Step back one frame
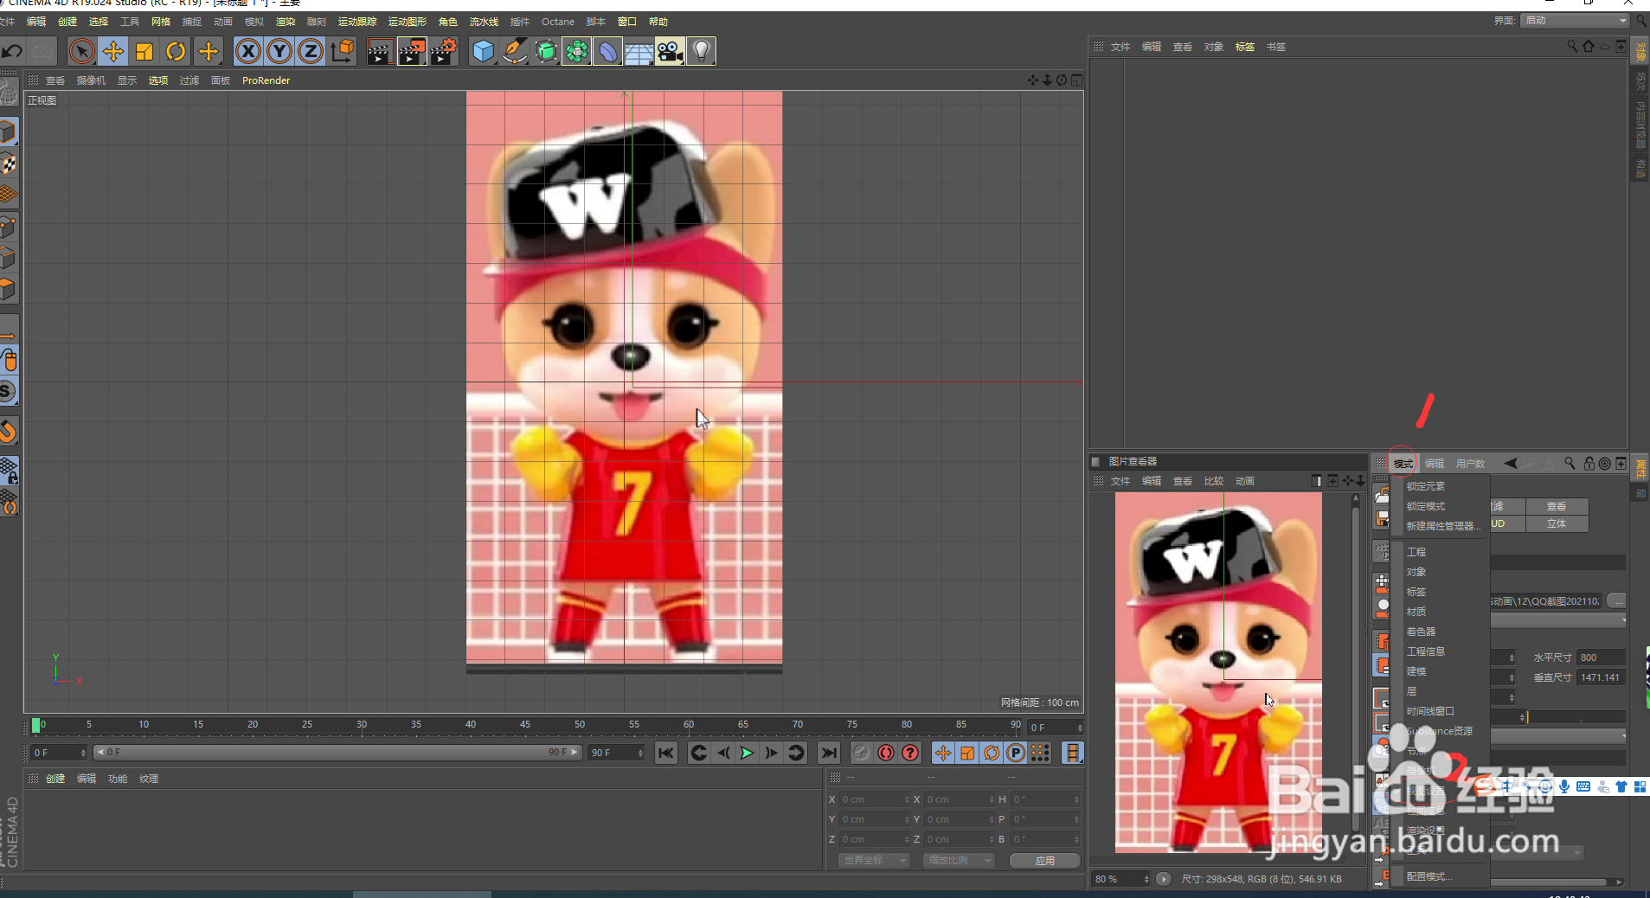This screenshot has width=1650, height=898. coord(723,753)
